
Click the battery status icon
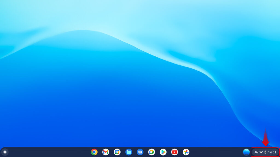click(265, 152)
